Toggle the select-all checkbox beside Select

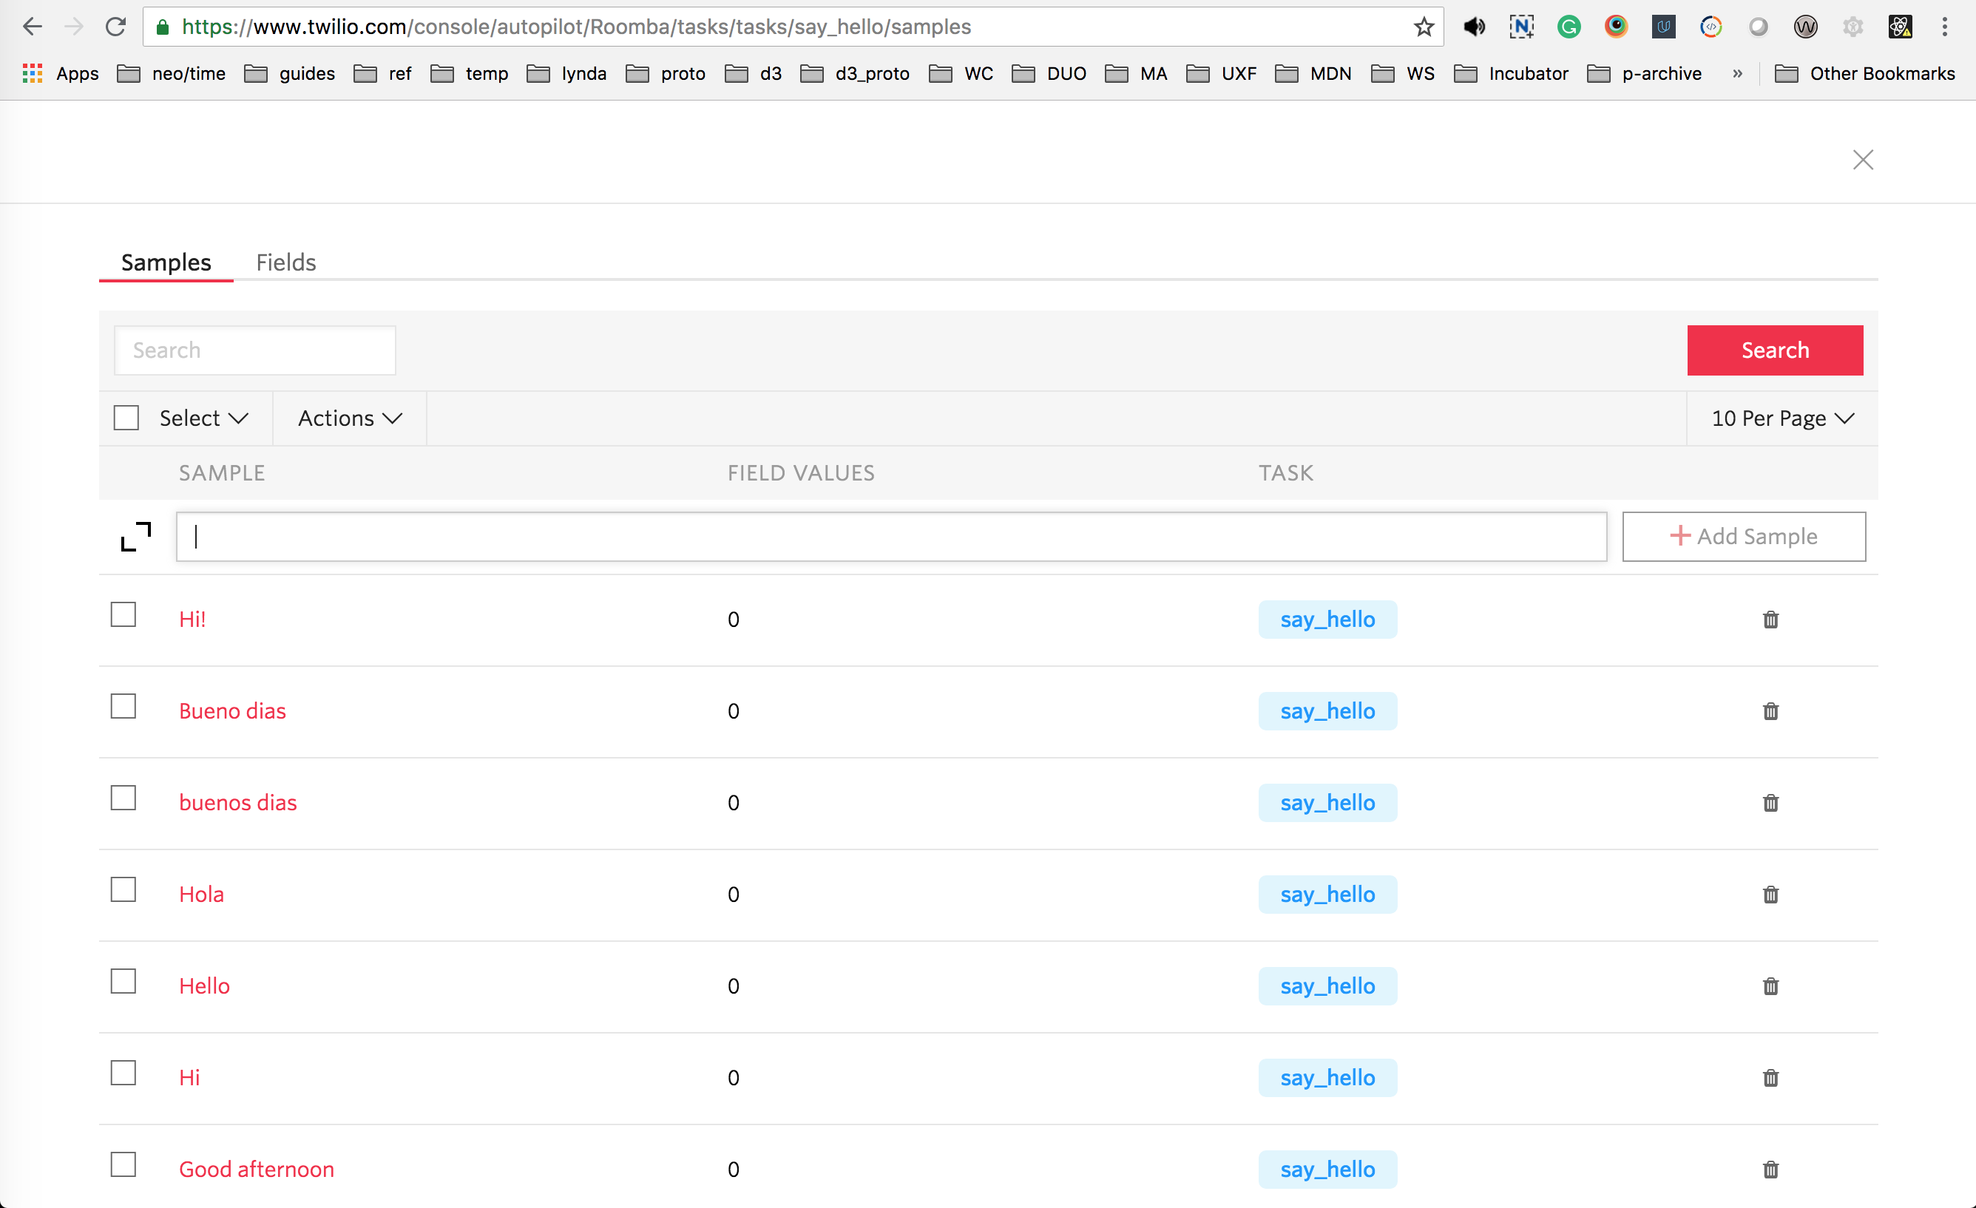126,418
